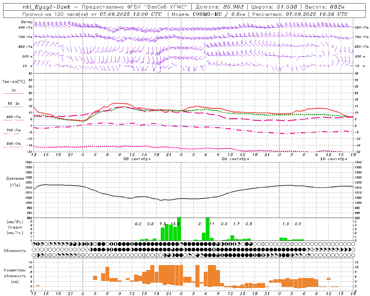Click the 0.6 three-hour precipitation value
Screen dimensions: 370x296
(x=298, y=224)
